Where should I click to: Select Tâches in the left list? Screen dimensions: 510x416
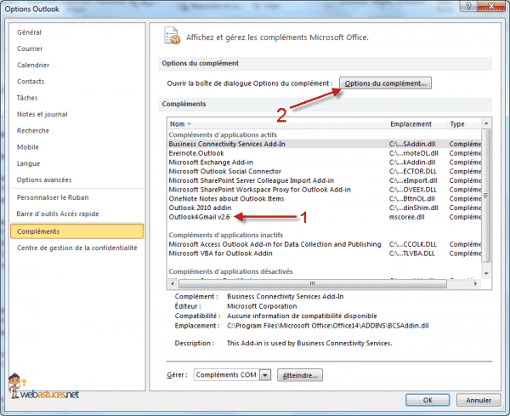click(27, 98)
